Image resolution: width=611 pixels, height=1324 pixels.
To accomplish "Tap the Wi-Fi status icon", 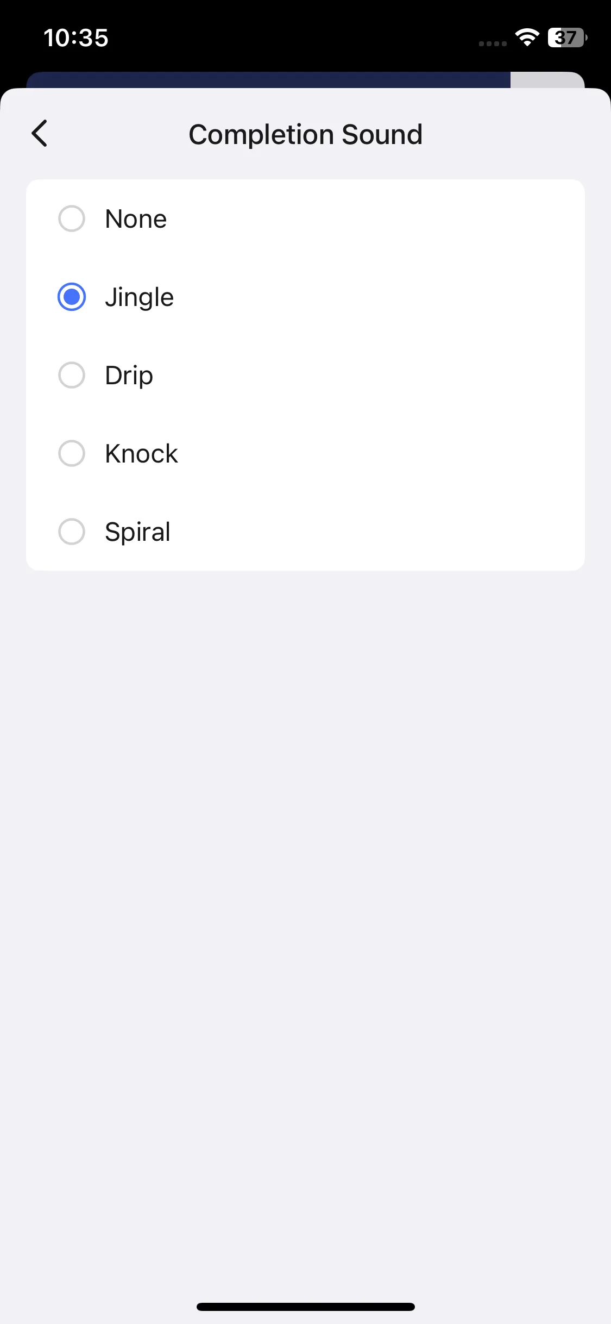I will pyautogui.click(x=527, y=38).
